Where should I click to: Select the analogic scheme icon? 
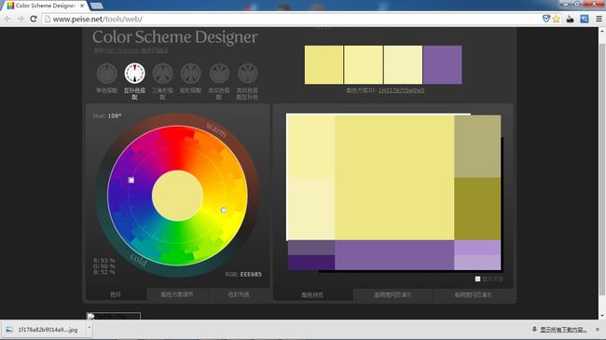pos(219,74)
